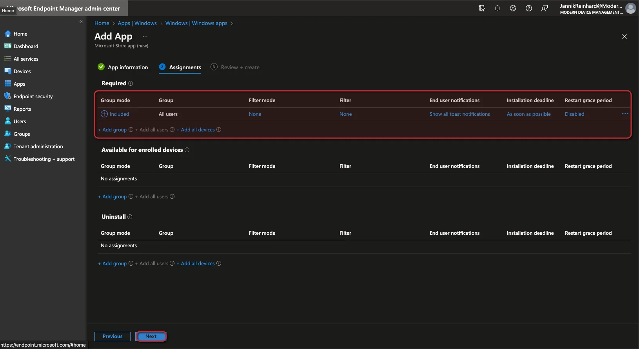Select the Assignments step tab
The image size is (639, 349).
[180, 67]
